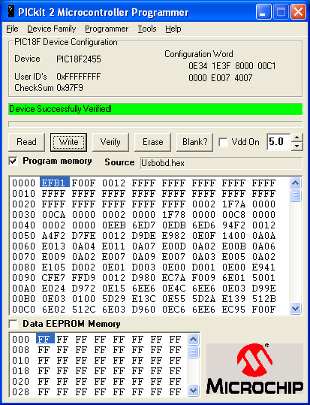Select highlighted EEPROM cell FF at address 000
Screen dimensions: 310x405
pos(45,339)
